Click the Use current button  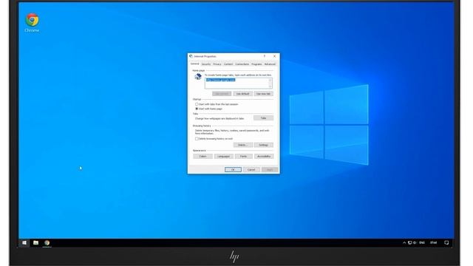click(222, 94)
